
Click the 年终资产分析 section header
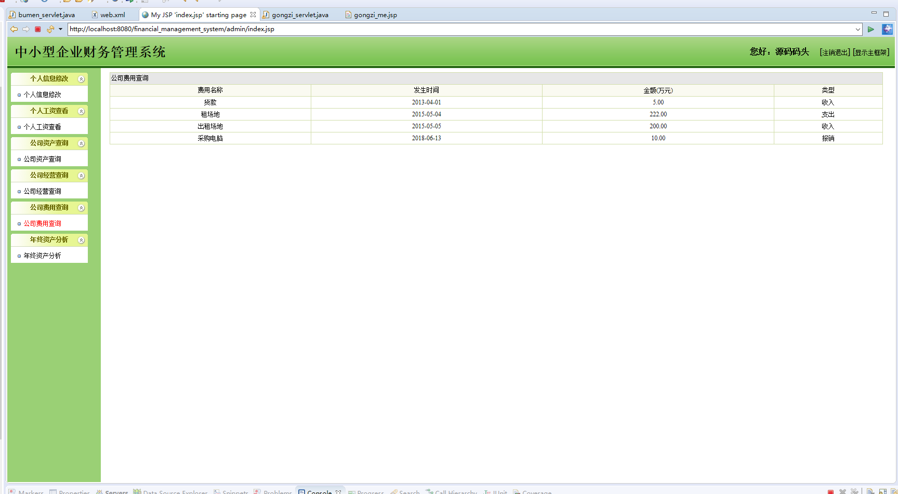tap(49, 239)
